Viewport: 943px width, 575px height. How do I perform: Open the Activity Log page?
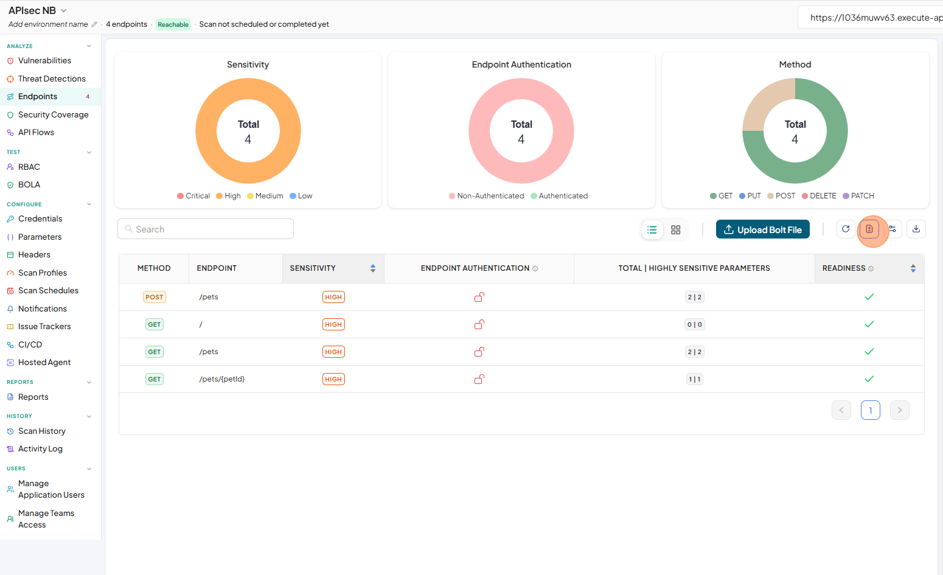(40, 449)
